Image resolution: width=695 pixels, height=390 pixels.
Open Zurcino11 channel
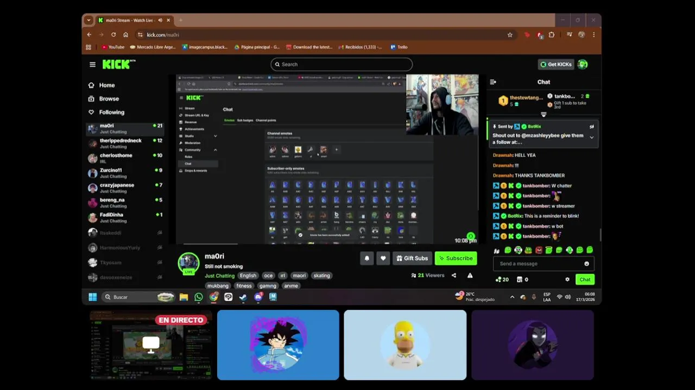[x=125, y=173]
